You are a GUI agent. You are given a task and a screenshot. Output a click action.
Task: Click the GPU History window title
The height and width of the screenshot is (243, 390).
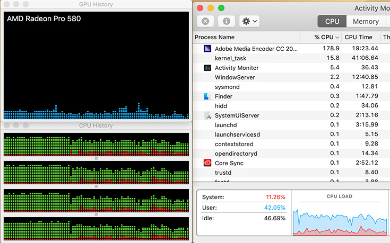click(x=96, y=4)
